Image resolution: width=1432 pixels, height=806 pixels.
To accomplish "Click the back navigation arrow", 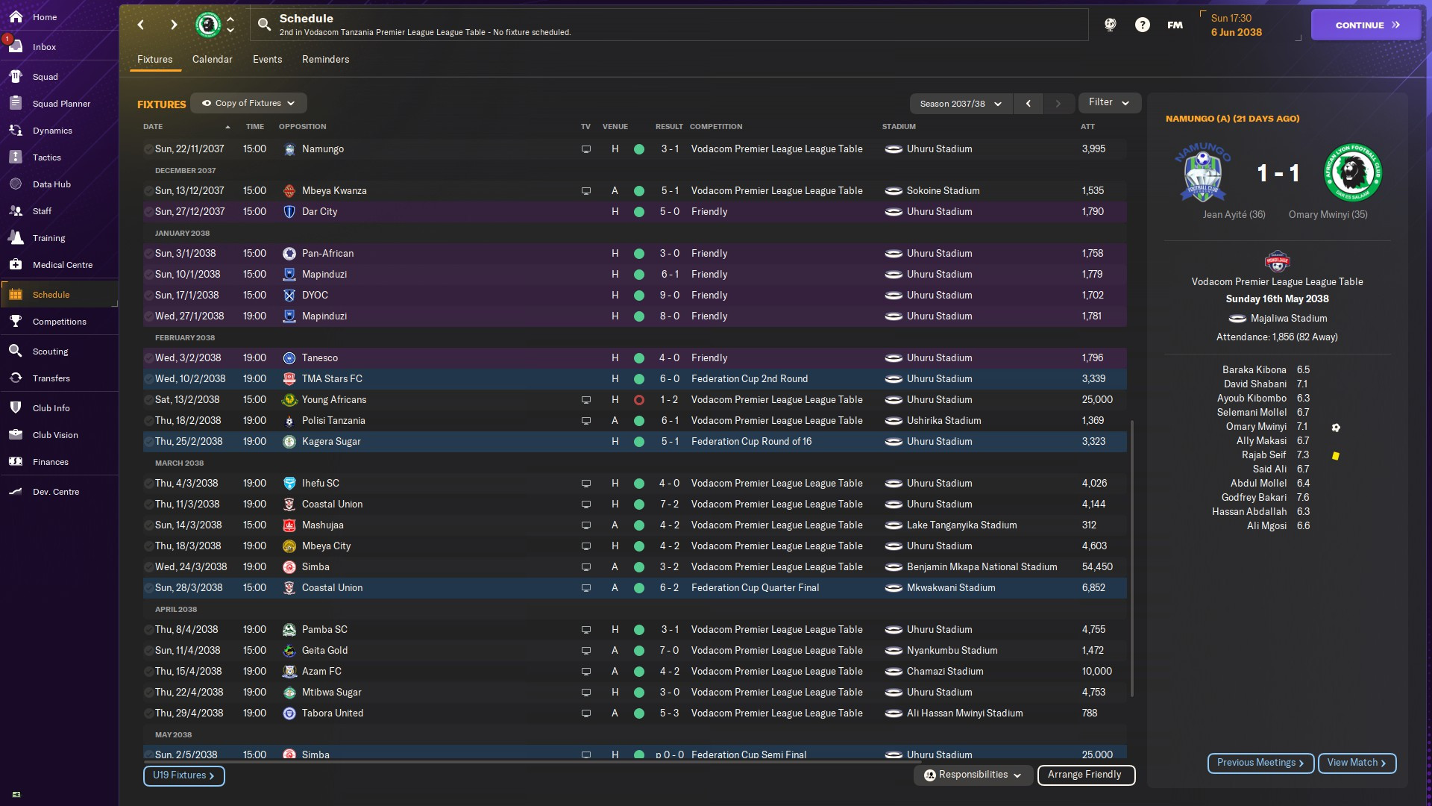I will tap(141, 25).
